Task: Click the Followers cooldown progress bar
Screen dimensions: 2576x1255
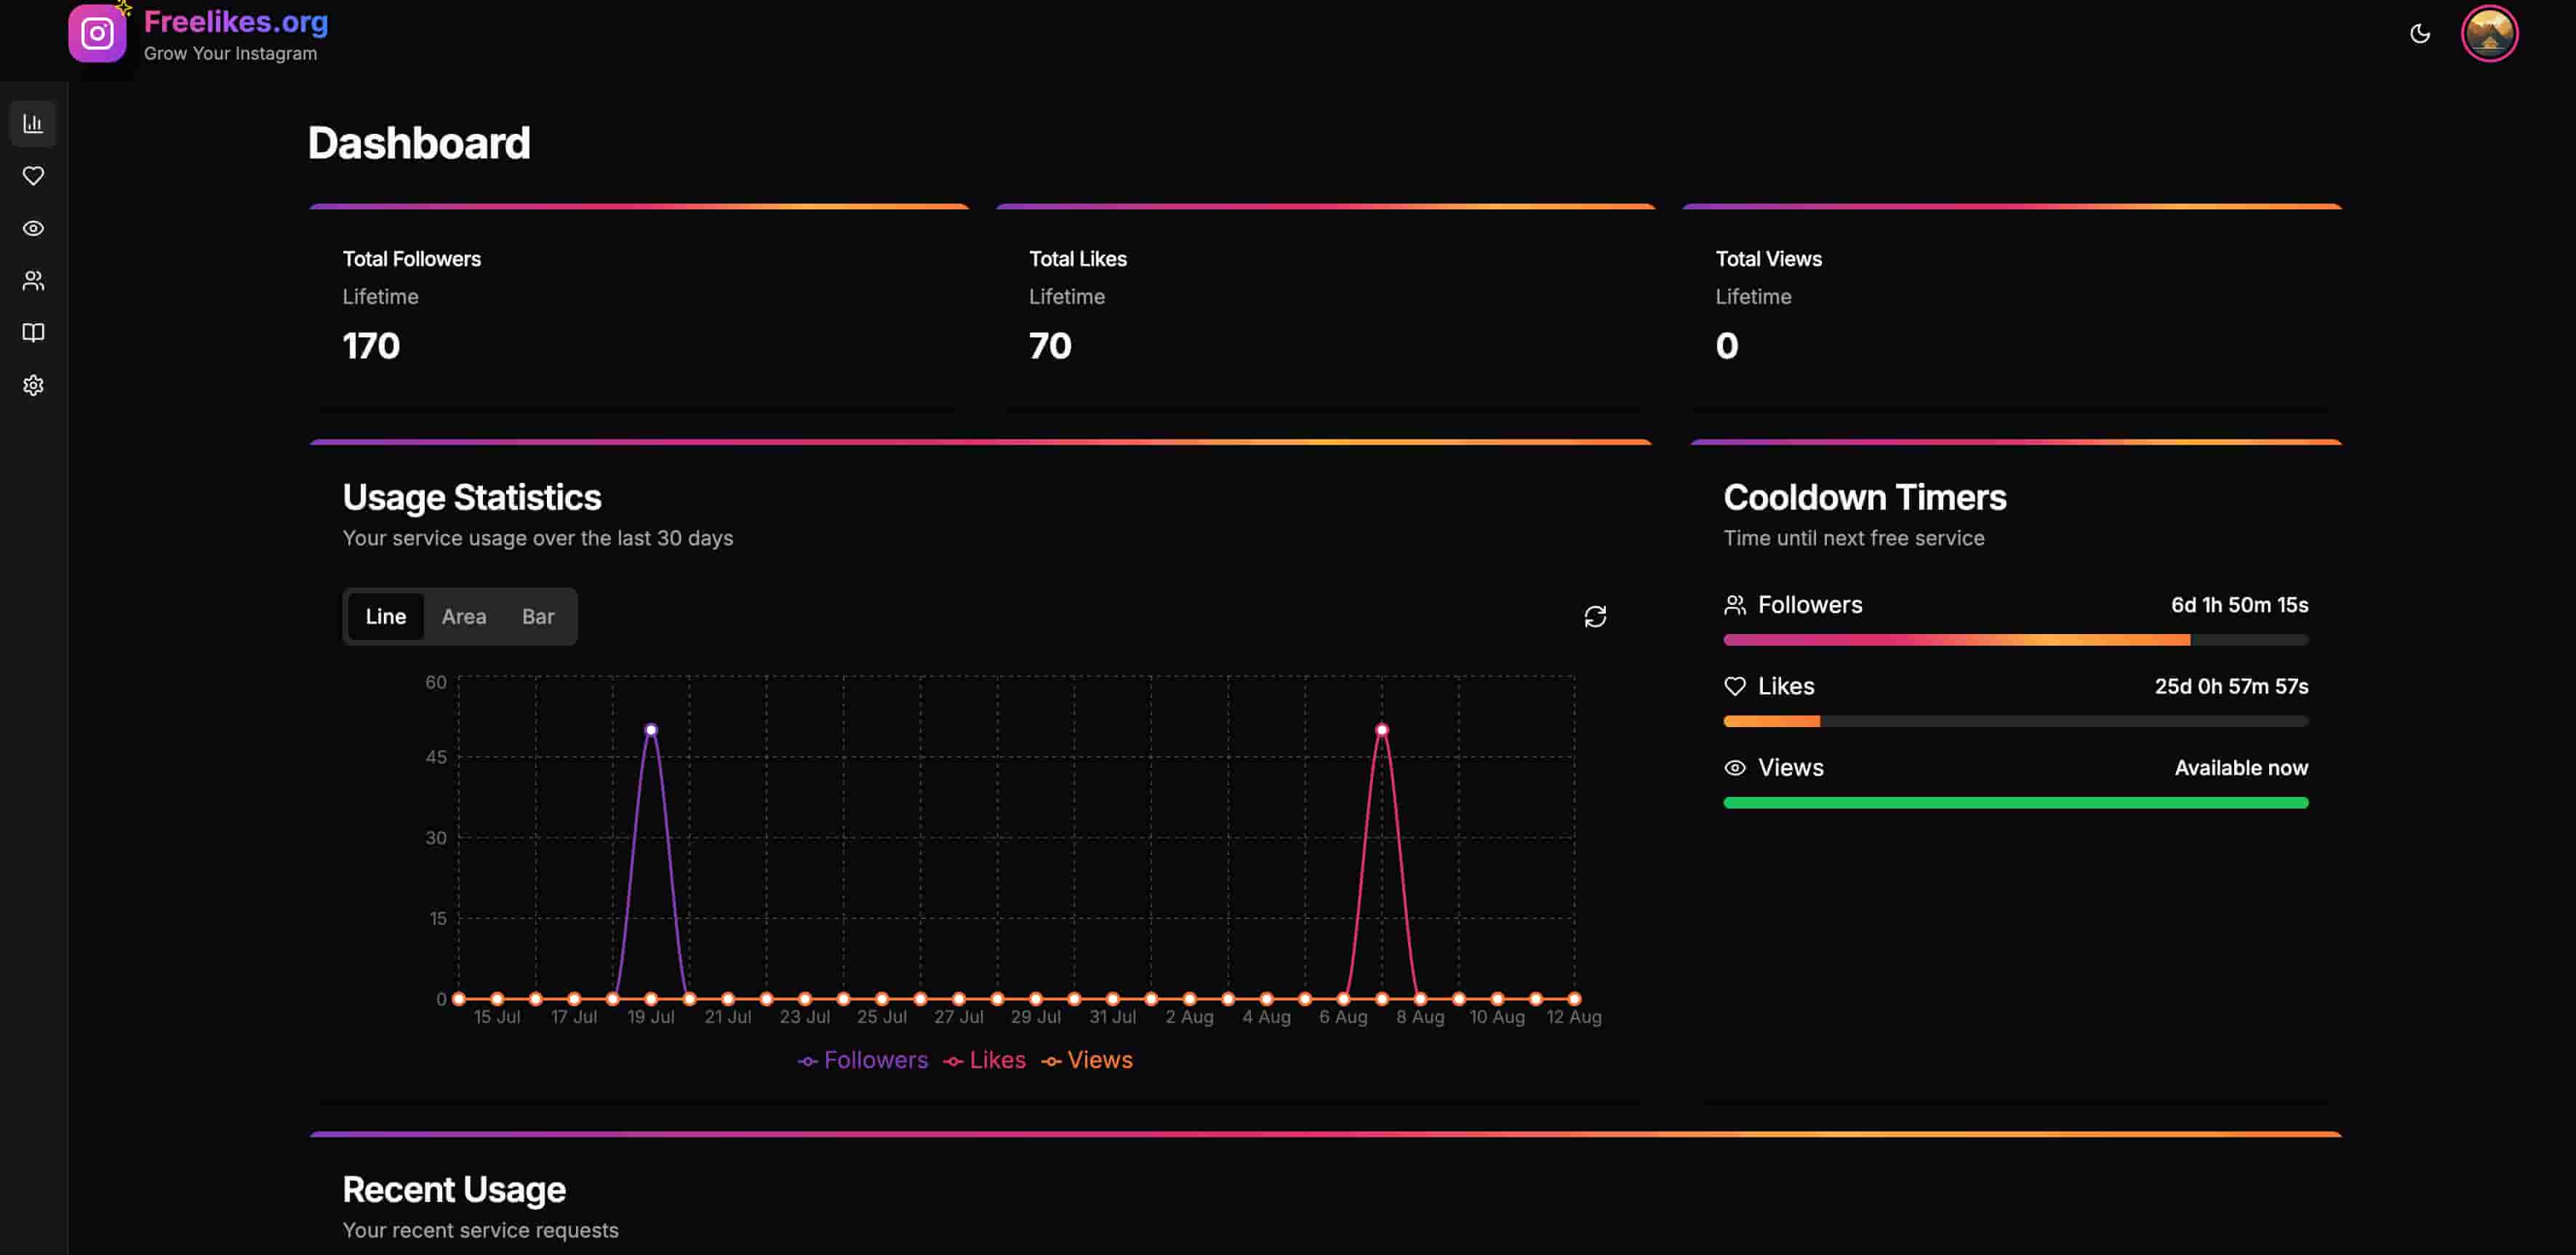Action: 2016,640
